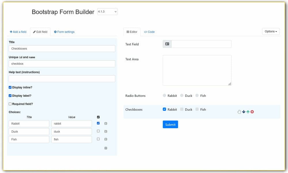Switch to the Code tab
The width and height of the screenshot is (288, 173).
[x=149, y=32]
